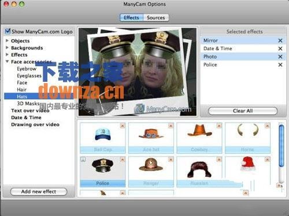This screenshot has height=216, width=289.
Task: Delete the Ace hat thumbnail using corner X
Action: pyautogui.click(x=171, y=126)
